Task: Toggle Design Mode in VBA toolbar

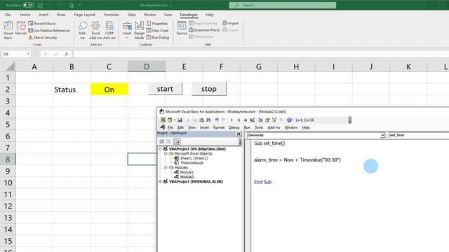Action: click(x=253, y=120)
